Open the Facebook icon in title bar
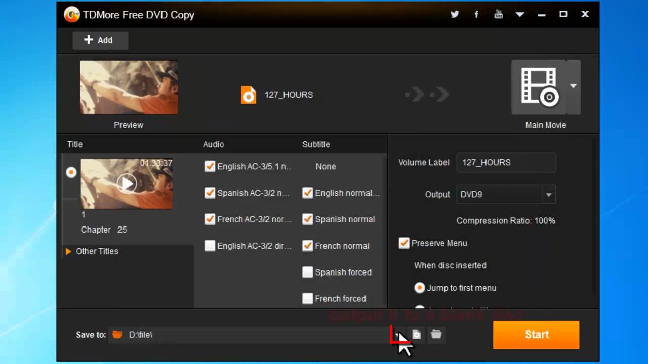 [x=476, y=14]
